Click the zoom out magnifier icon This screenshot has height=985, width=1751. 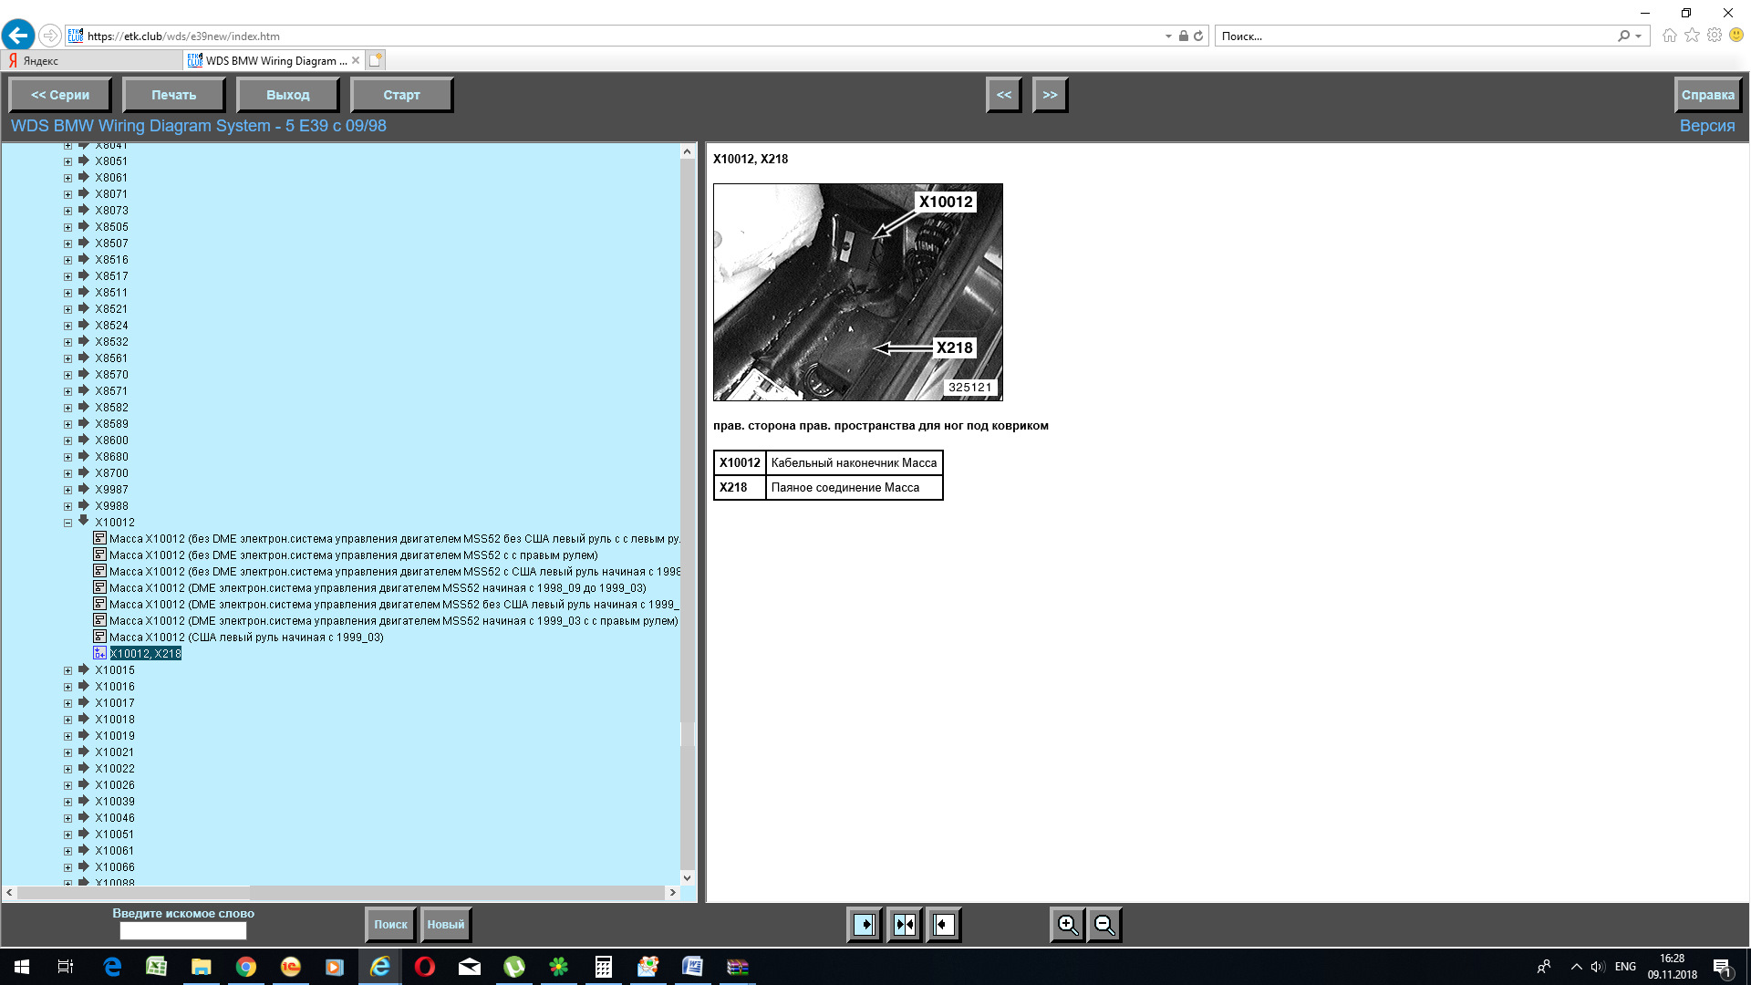coord(1103,925)
